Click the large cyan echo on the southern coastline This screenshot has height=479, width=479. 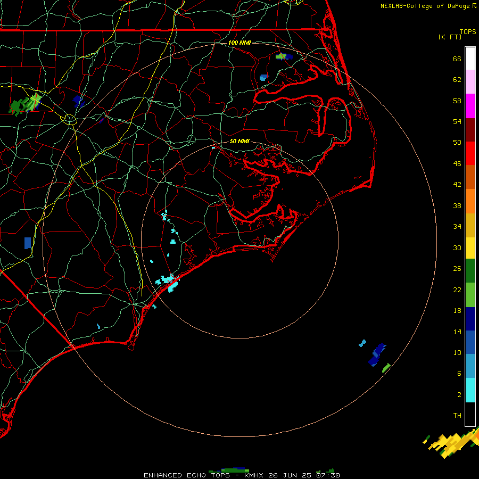[168, 282]
